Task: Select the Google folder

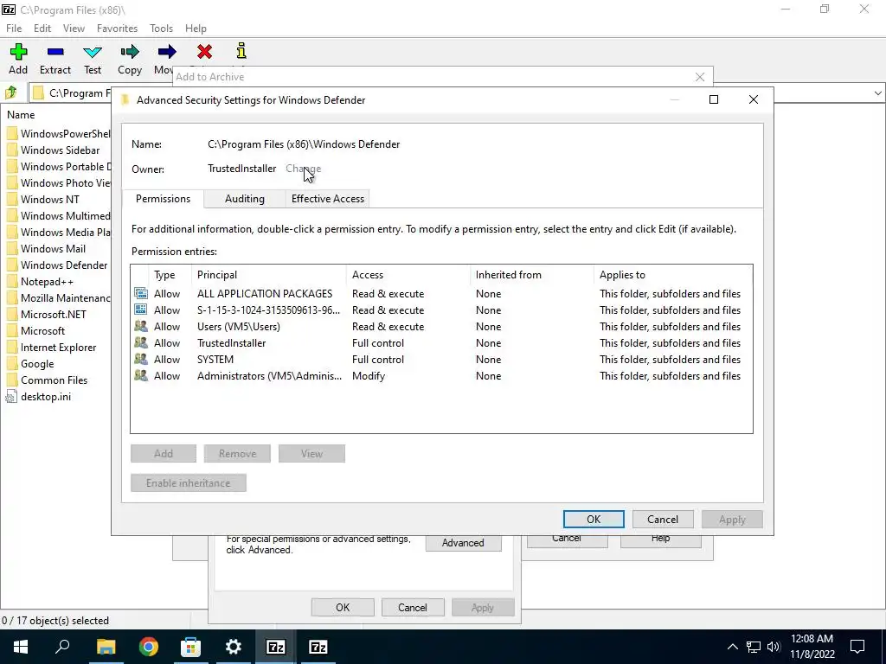Action: pos(37,364)
